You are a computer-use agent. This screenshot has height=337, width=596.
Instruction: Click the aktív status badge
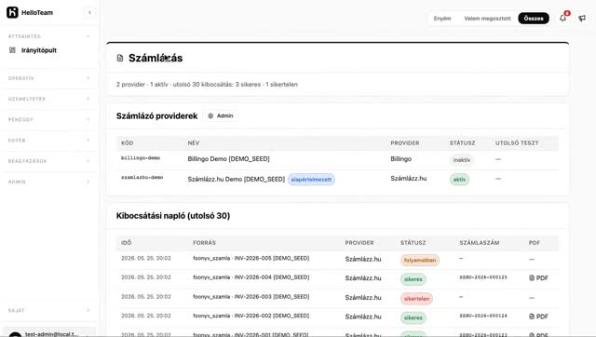pyautogui.click(x=459, y=180)
